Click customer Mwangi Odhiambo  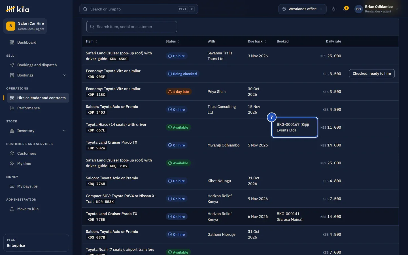pyautogui.click(x=224, y=145)
